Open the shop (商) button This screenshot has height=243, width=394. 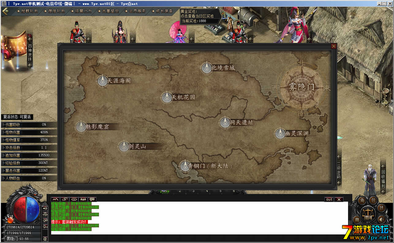(357, 219)
